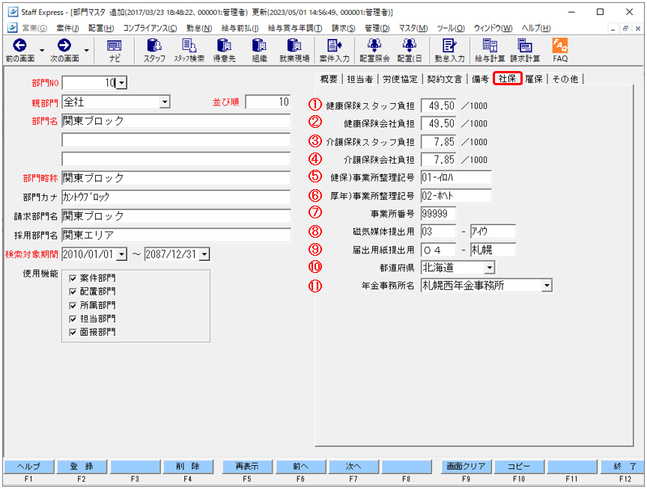Open the 親部門 dropdown
Viewport: 647px width, 489px height.
tap(165, 102)
